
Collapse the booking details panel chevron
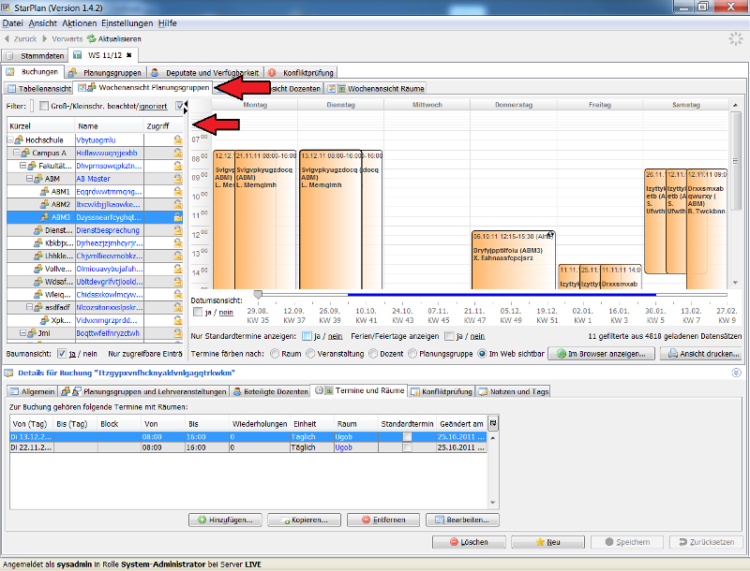736,373
